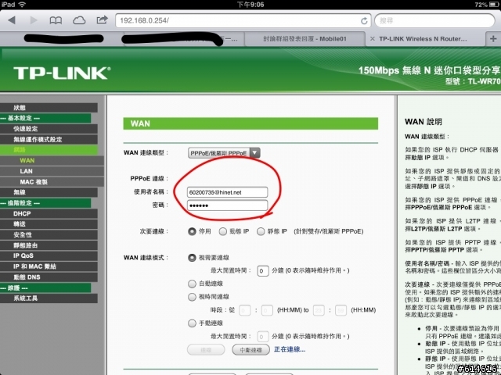Image resolution: width=501 pixels, height=375 pixels.
Task: Click idle time field under 手動連線
Action: click(263, 337)
